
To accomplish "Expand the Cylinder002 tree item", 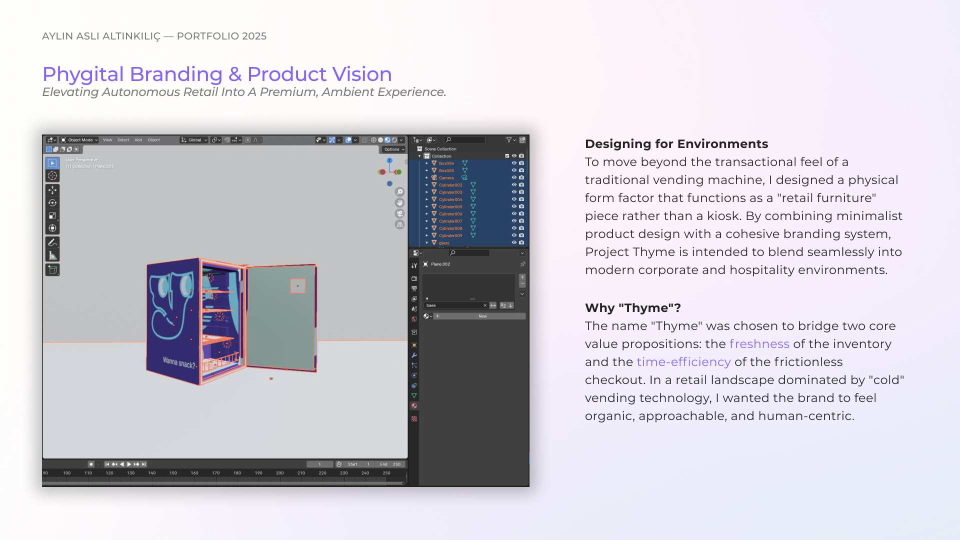I will point(427,185).
